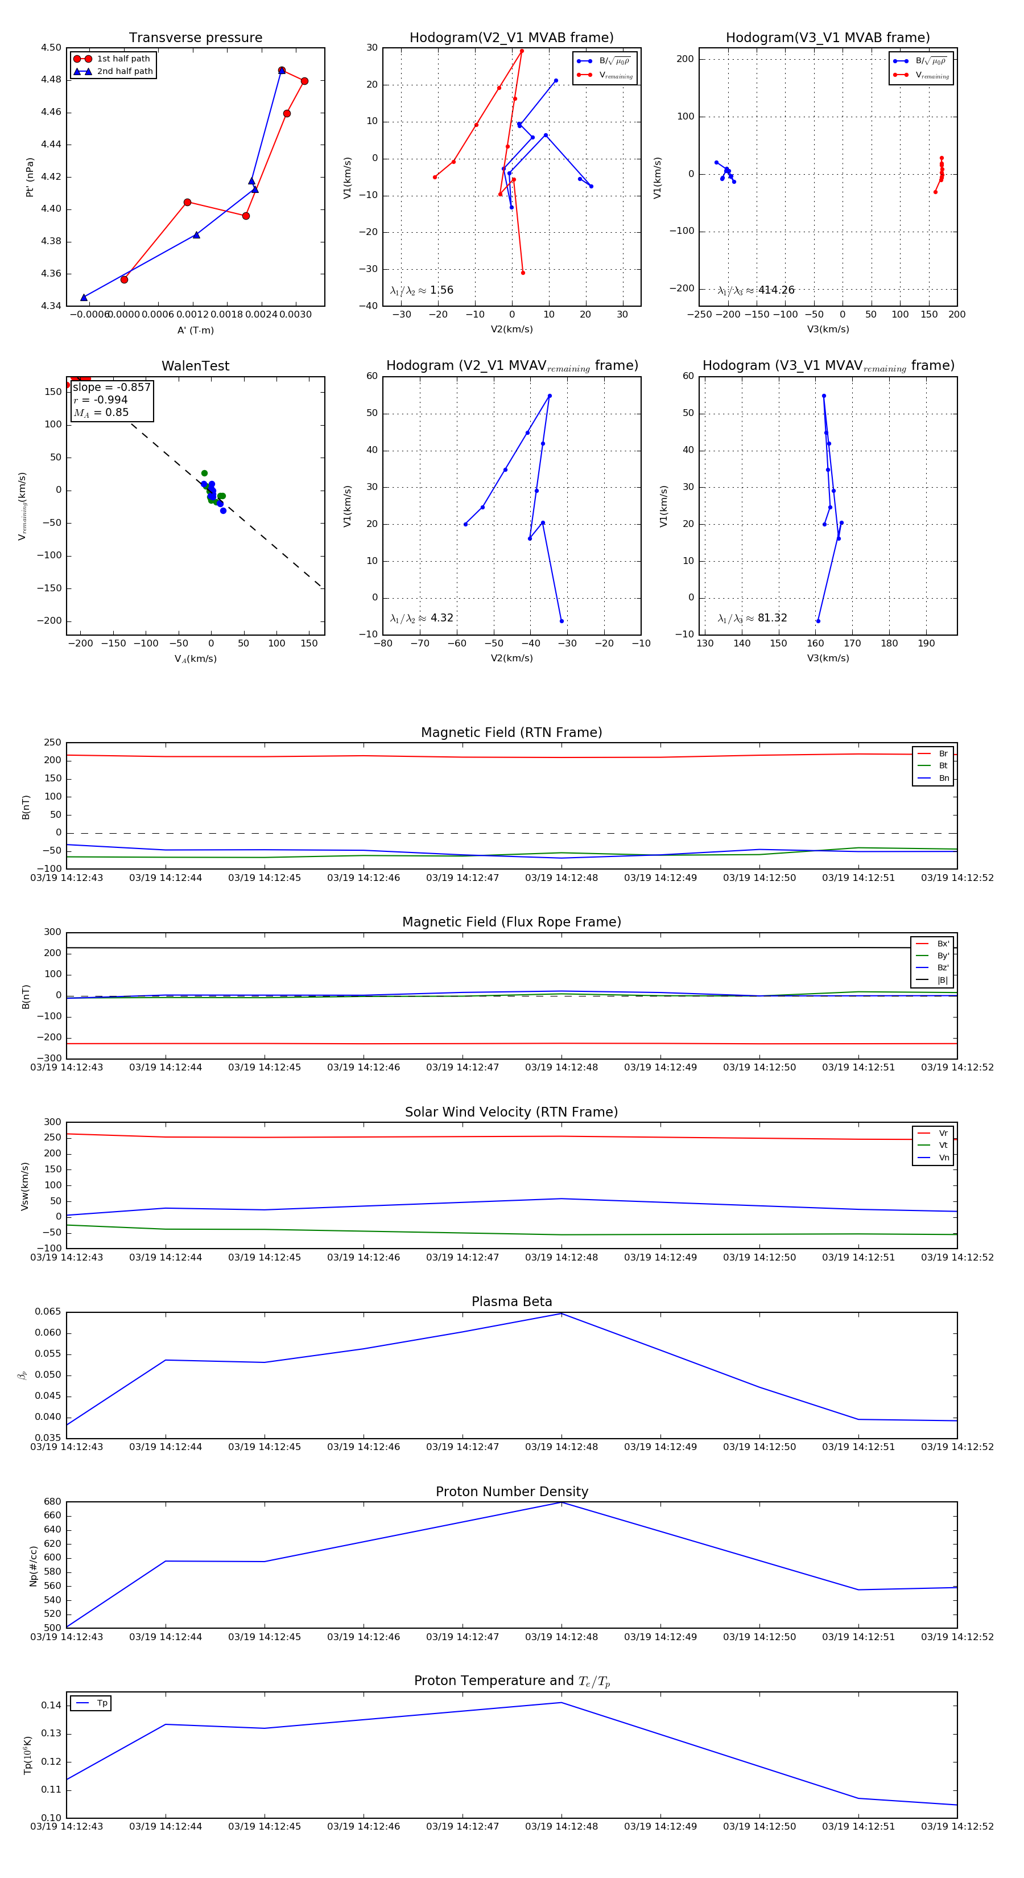Click the Vsw(km/s) y-axis label
Viewport: 1024px width, 1878px height.
25,1186
